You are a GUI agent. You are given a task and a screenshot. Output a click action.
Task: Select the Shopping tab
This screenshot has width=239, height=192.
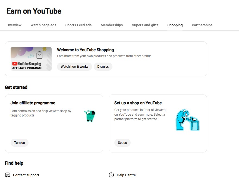pyautogui.click(x=175, y=25)
